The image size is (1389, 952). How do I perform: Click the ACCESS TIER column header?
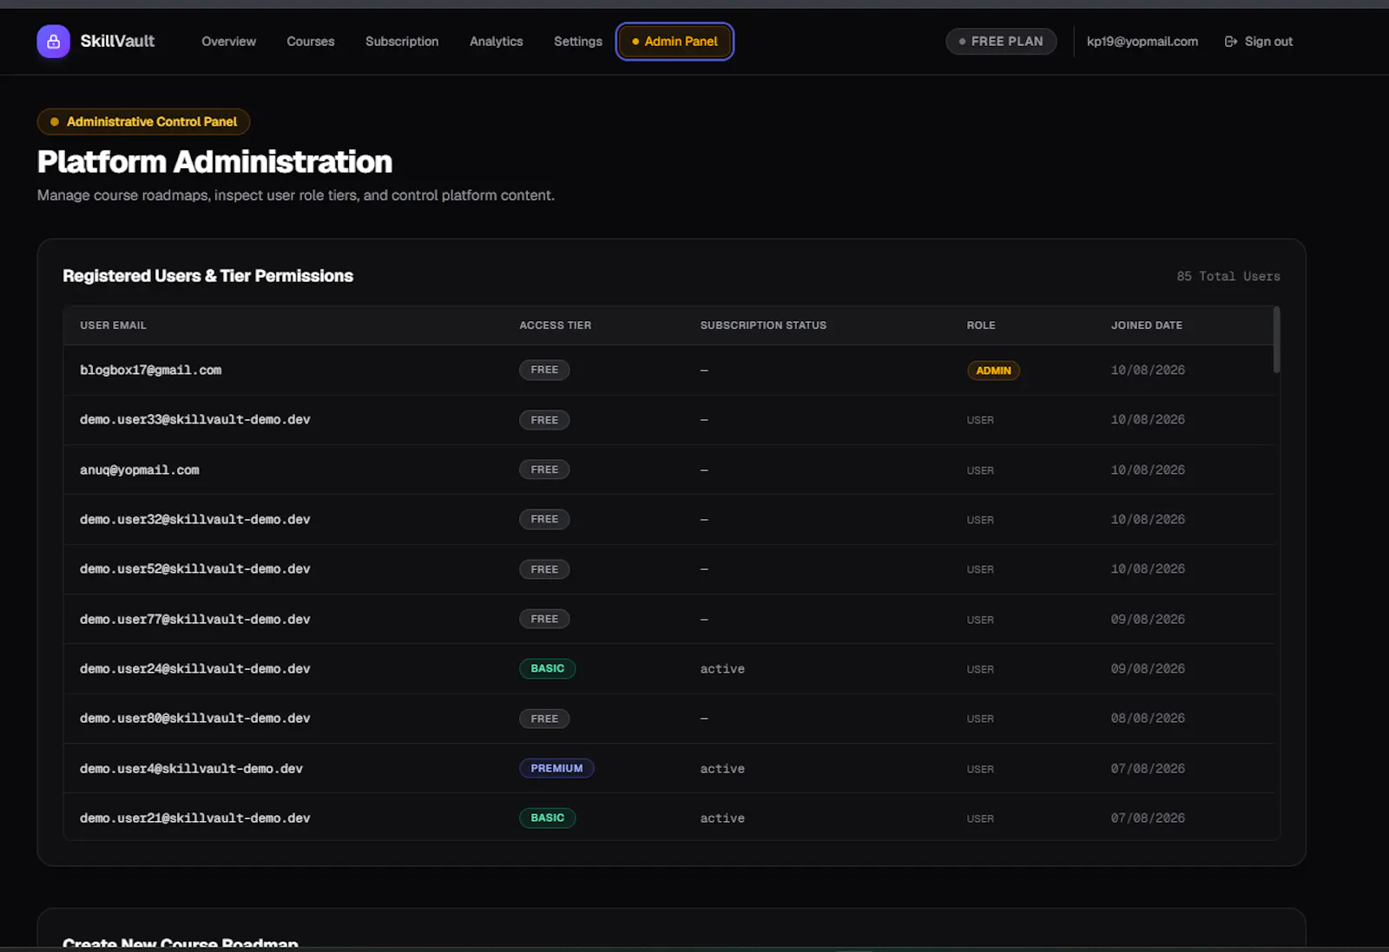tap(555, 325)
